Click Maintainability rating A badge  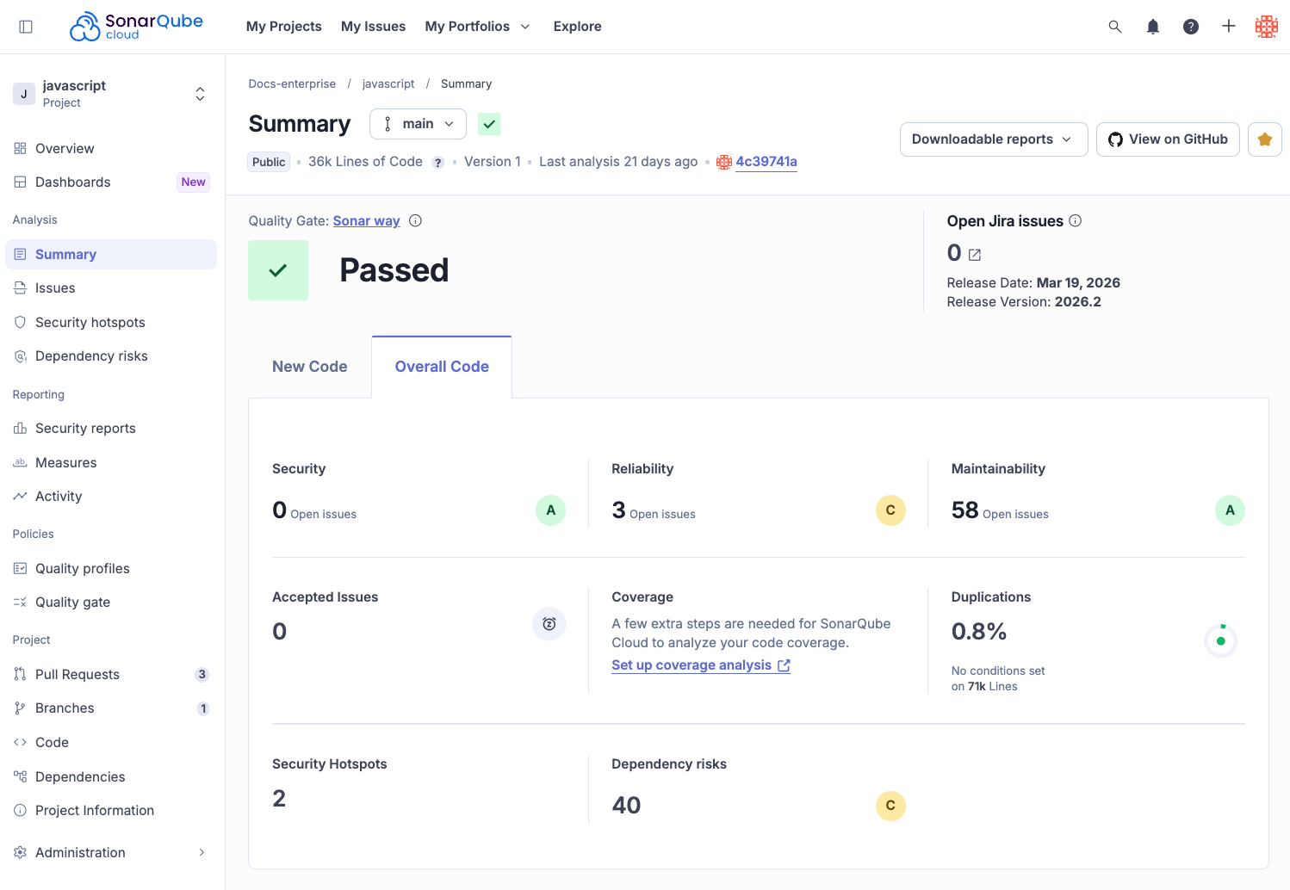click(x=1230, y=510)
